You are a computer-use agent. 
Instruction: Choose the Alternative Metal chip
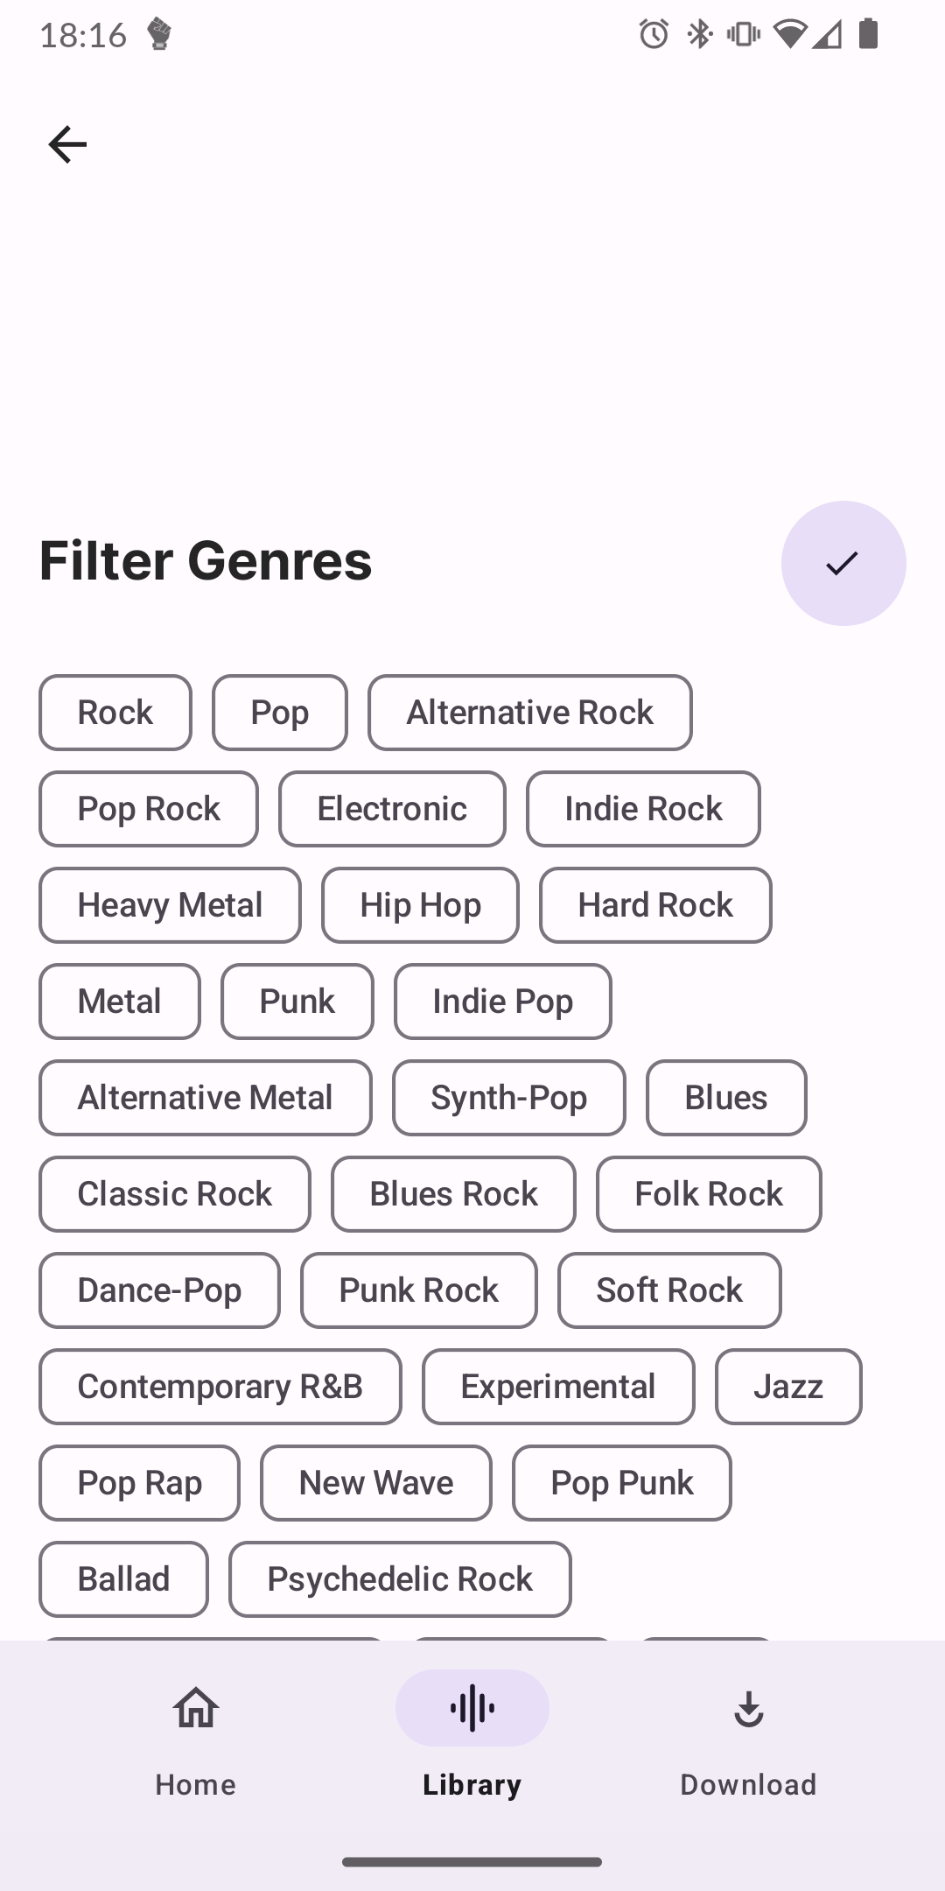point(205,1098)
